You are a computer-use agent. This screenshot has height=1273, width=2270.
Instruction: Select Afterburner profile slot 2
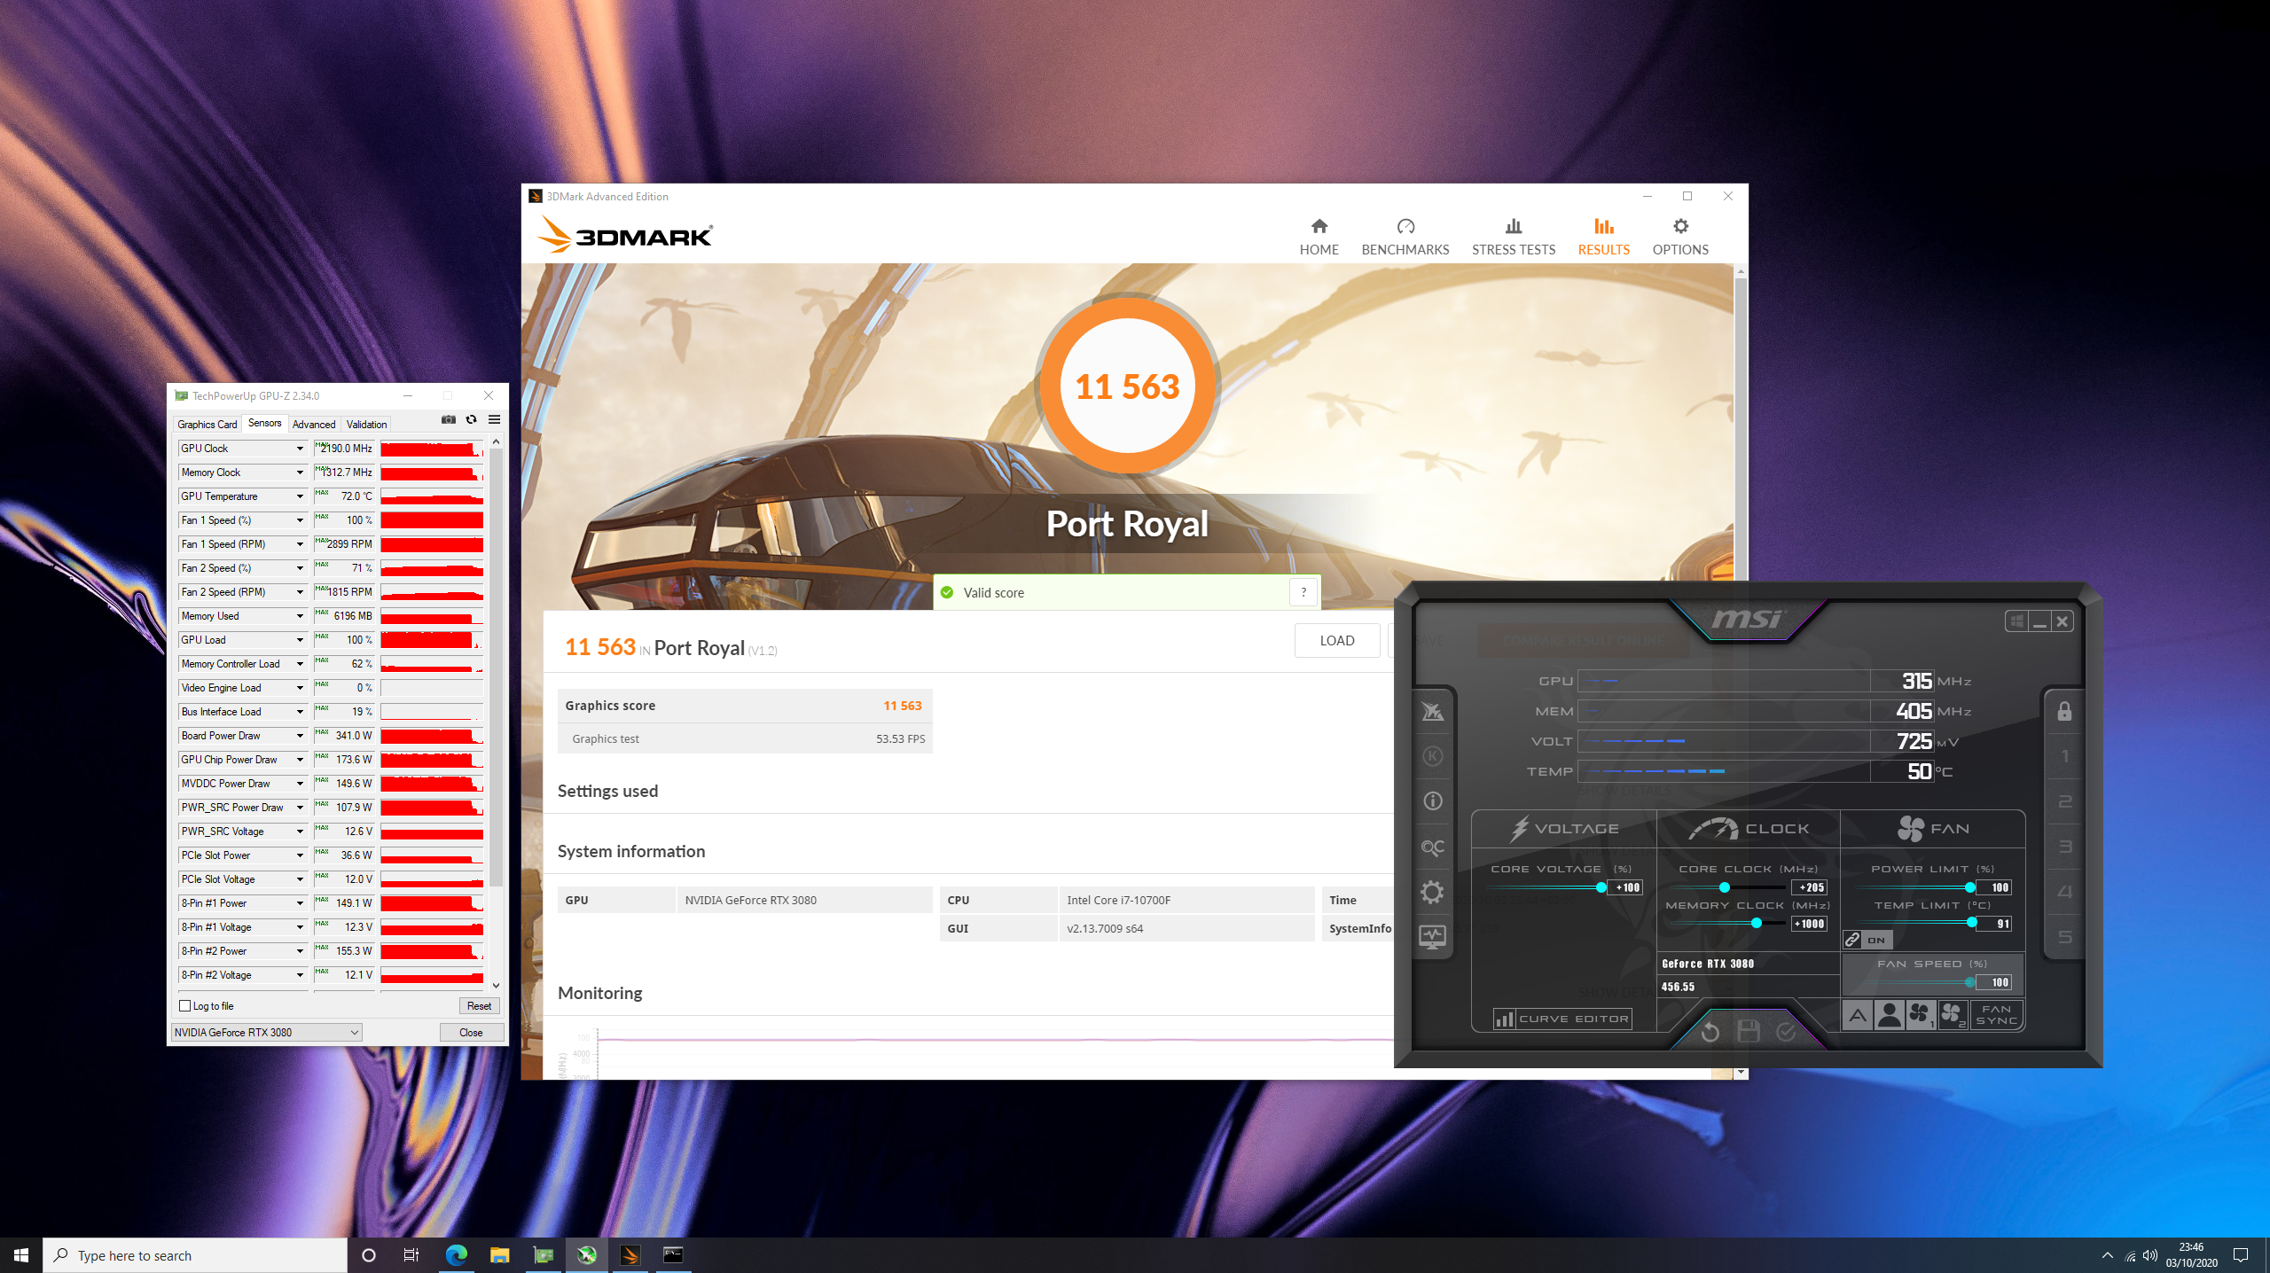coord(2064,801)
